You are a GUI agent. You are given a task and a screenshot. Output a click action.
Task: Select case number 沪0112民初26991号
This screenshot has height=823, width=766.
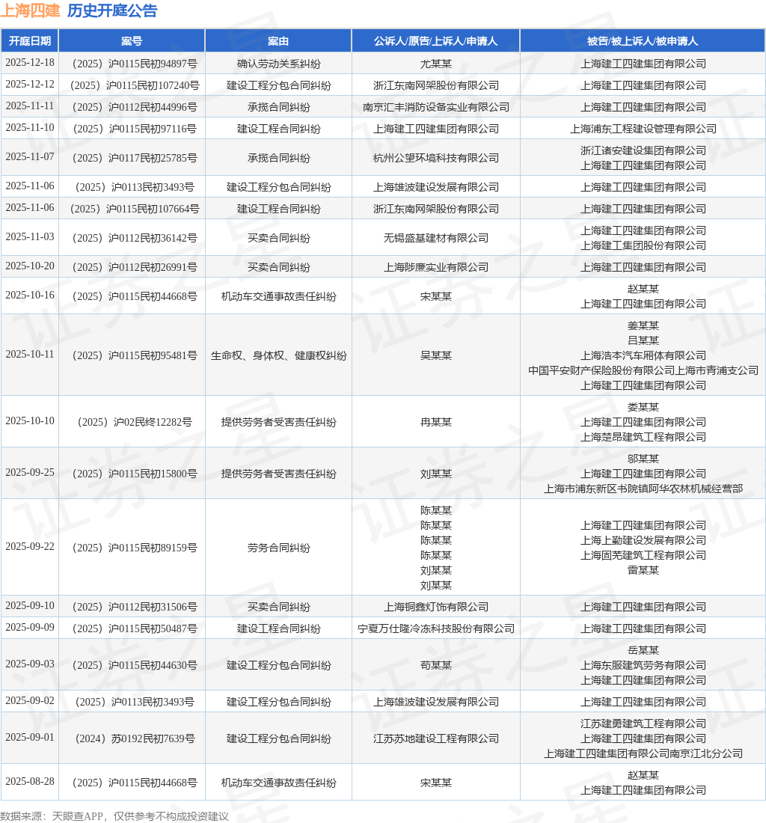(x=135, y=267)
